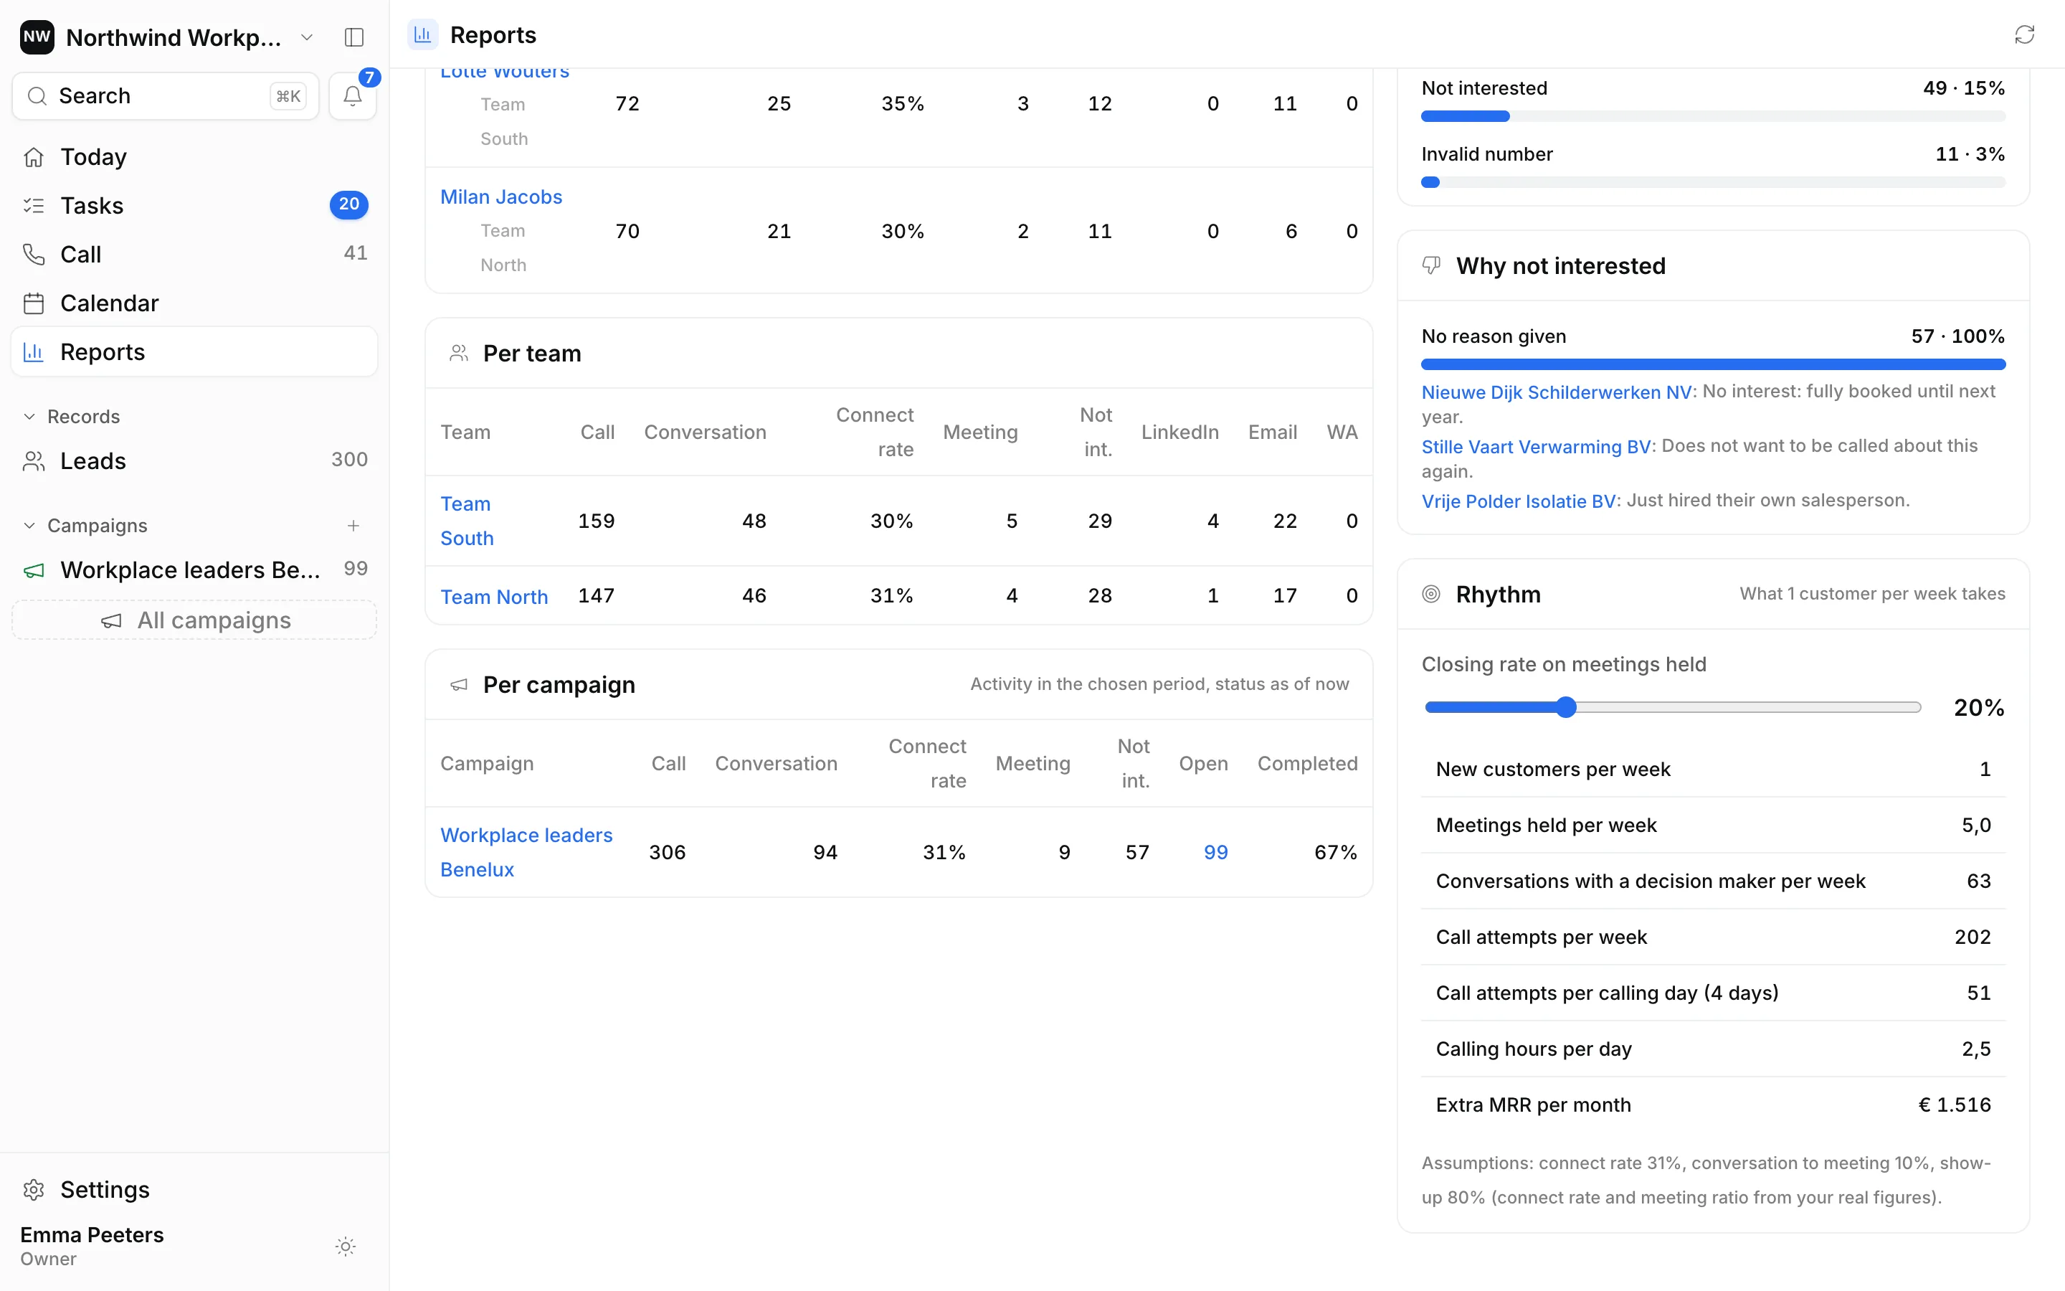Click the All campaigns button

(194, 620)
